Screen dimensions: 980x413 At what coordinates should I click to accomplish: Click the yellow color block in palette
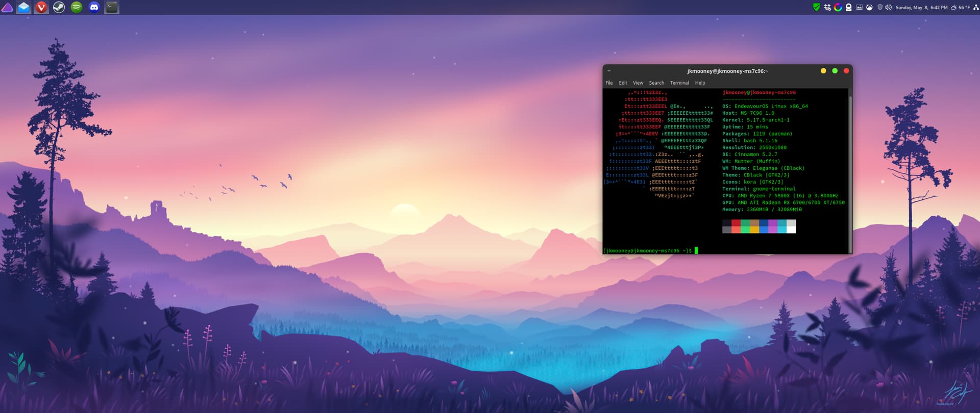coord(754,229)
